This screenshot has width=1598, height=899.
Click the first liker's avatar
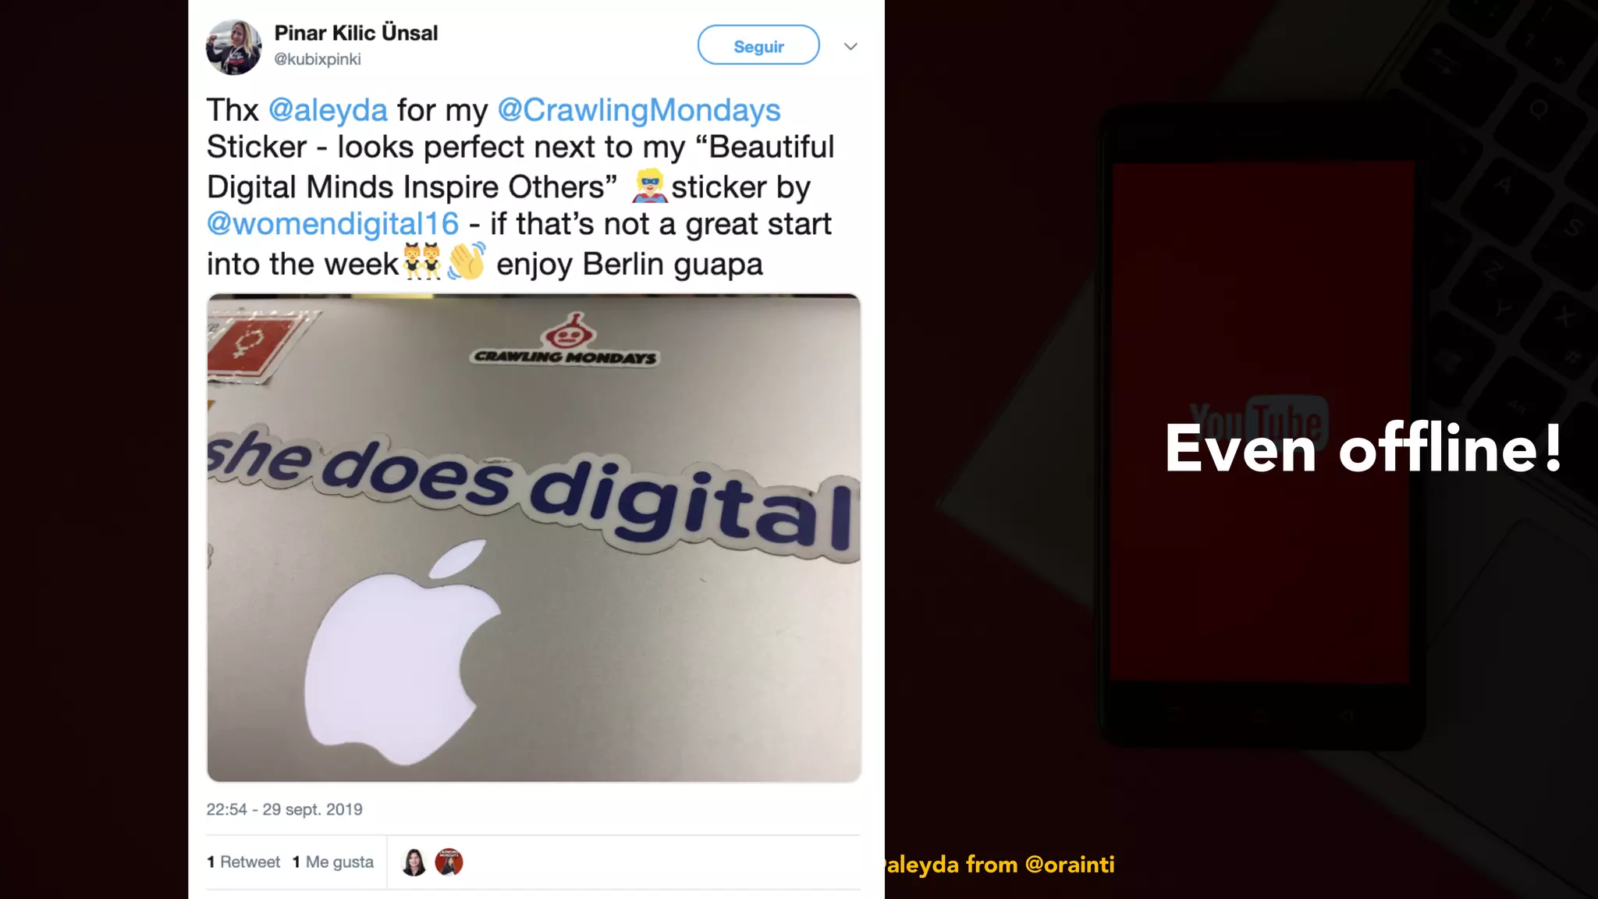[x=414, y=862]
